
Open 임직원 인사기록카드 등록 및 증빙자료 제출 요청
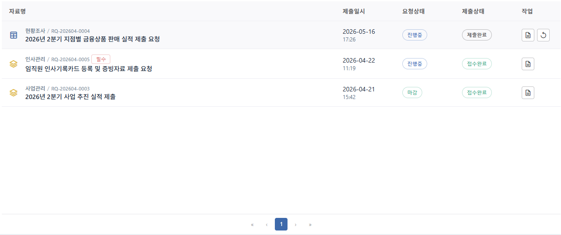(89, 69)
